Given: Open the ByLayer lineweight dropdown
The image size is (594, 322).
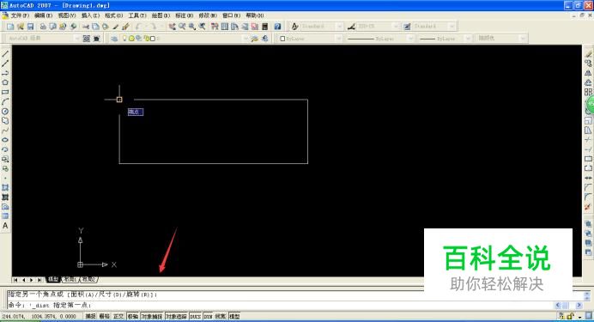Looking at the screenshot, I should coord(468,39).
